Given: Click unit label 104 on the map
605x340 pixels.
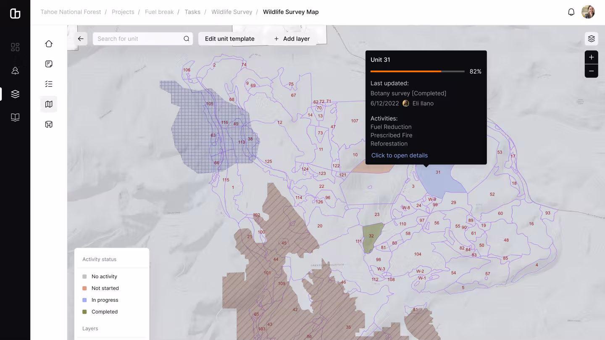Looking at the screenshot, I should [418, 254].
